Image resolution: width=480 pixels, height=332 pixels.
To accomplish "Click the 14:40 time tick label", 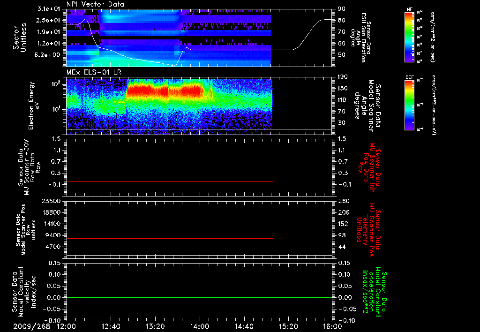I will click(x=244, y=326).
